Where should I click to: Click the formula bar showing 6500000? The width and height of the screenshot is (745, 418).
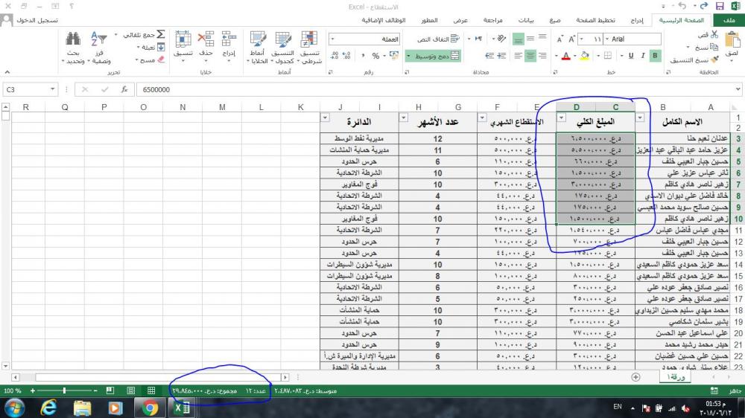pos(298,89)
